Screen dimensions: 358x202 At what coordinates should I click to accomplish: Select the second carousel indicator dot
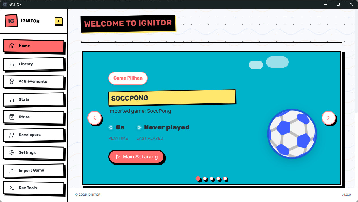205,179
